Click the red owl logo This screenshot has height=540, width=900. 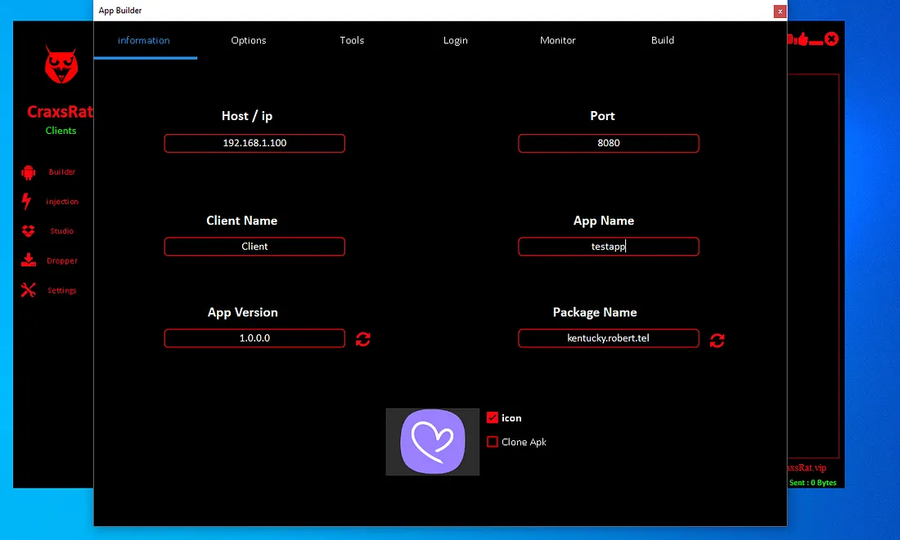pyautogui.click(x=61, y=66)
